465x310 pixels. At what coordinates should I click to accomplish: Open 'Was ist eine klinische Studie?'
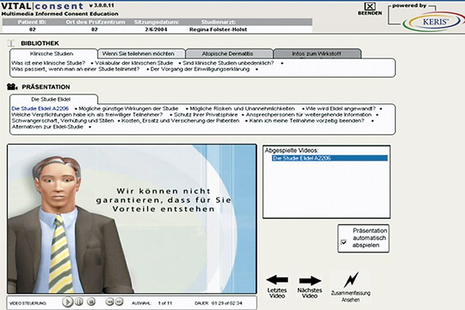(48, 63)
